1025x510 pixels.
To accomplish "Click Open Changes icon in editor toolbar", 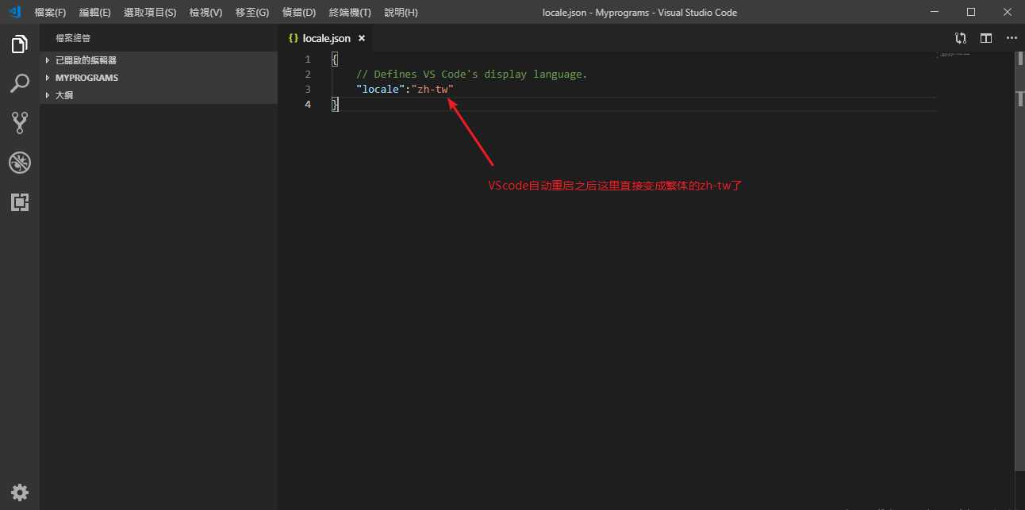I will (961, 37).
